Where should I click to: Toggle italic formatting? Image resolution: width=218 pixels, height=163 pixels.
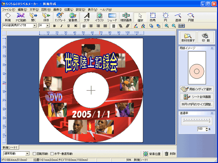click(x=61, y=26)
